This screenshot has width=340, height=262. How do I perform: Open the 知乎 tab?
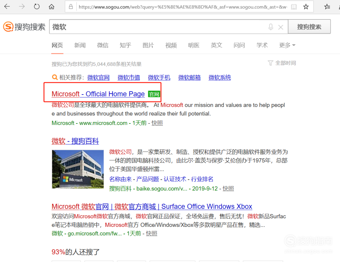126,45
